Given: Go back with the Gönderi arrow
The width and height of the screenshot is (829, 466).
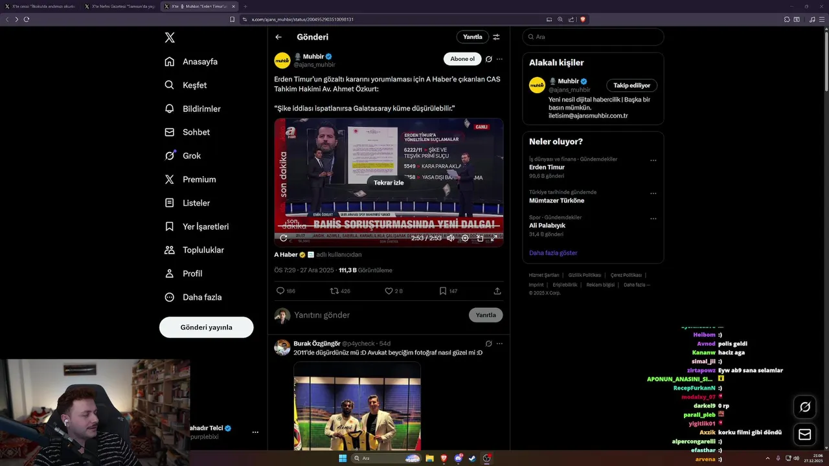Looking at the screenshot, I should [x=278, y=37].
